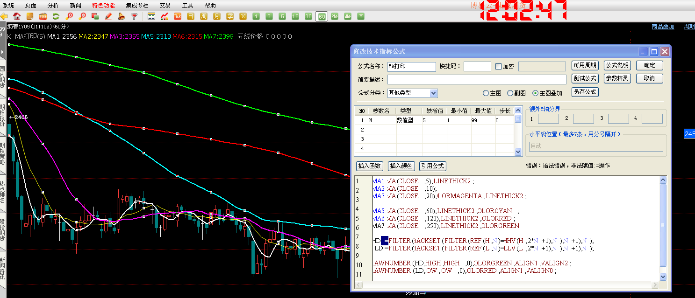Screen dimensions: 695x298
Task: Click the 测试公式 button
Action: tap(585, 78)
